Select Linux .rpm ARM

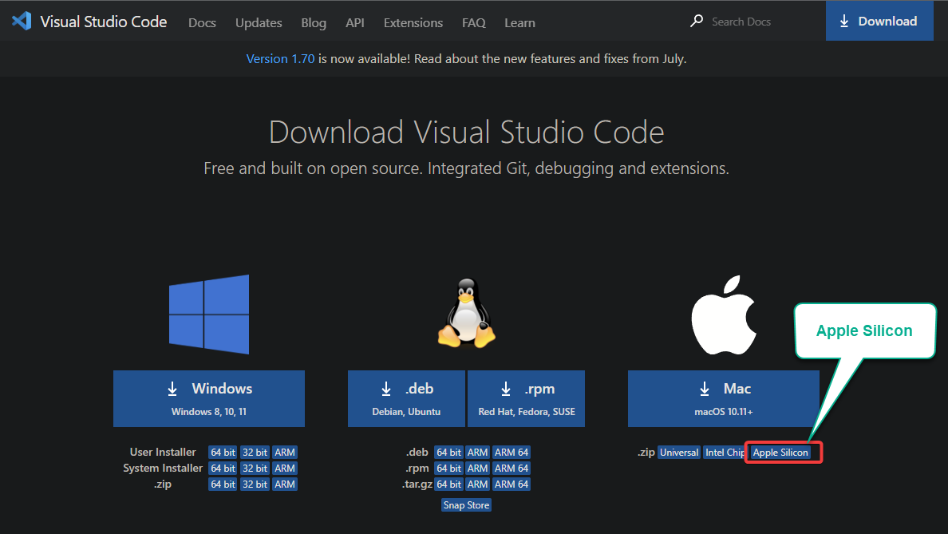point(478,468)
